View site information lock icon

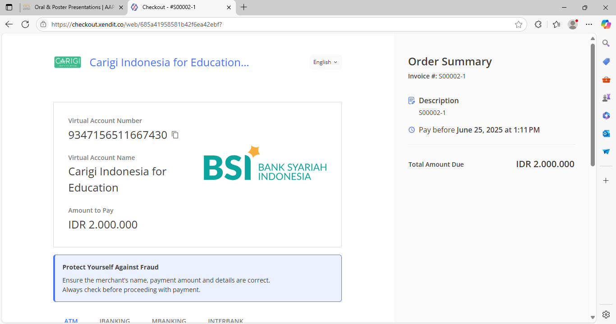coord(43,24)
